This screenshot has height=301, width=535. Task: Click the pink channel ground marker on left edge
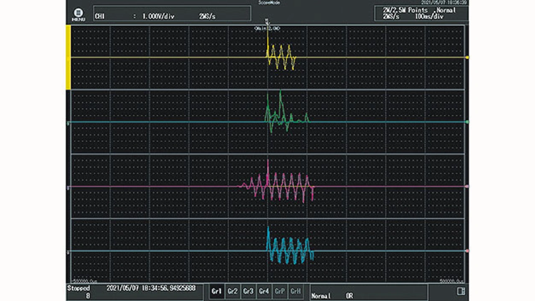click(68, 188)
